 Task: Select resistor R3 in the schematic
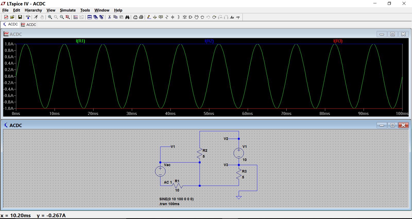point(239,174)
